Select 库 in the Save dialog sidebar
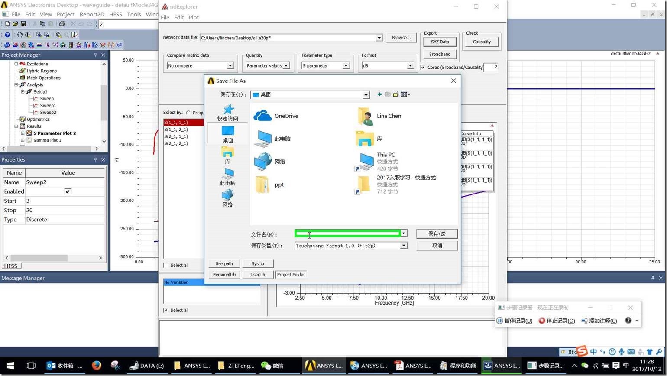667x376 pixels. 228,156
